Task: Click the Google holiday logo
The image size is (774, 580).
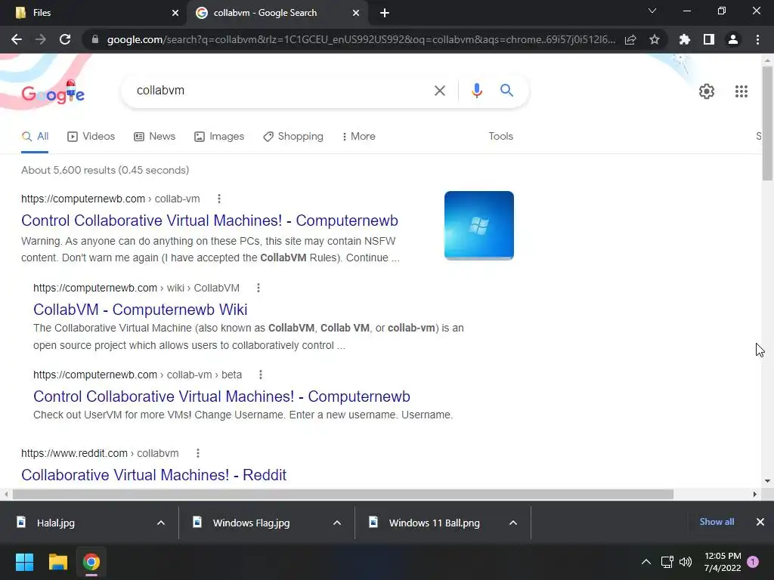Action: (53, 92)
